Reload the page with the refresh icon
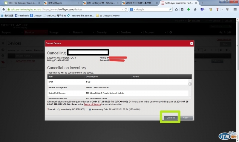This screenshot has height=142, width=239. point(126,10)
